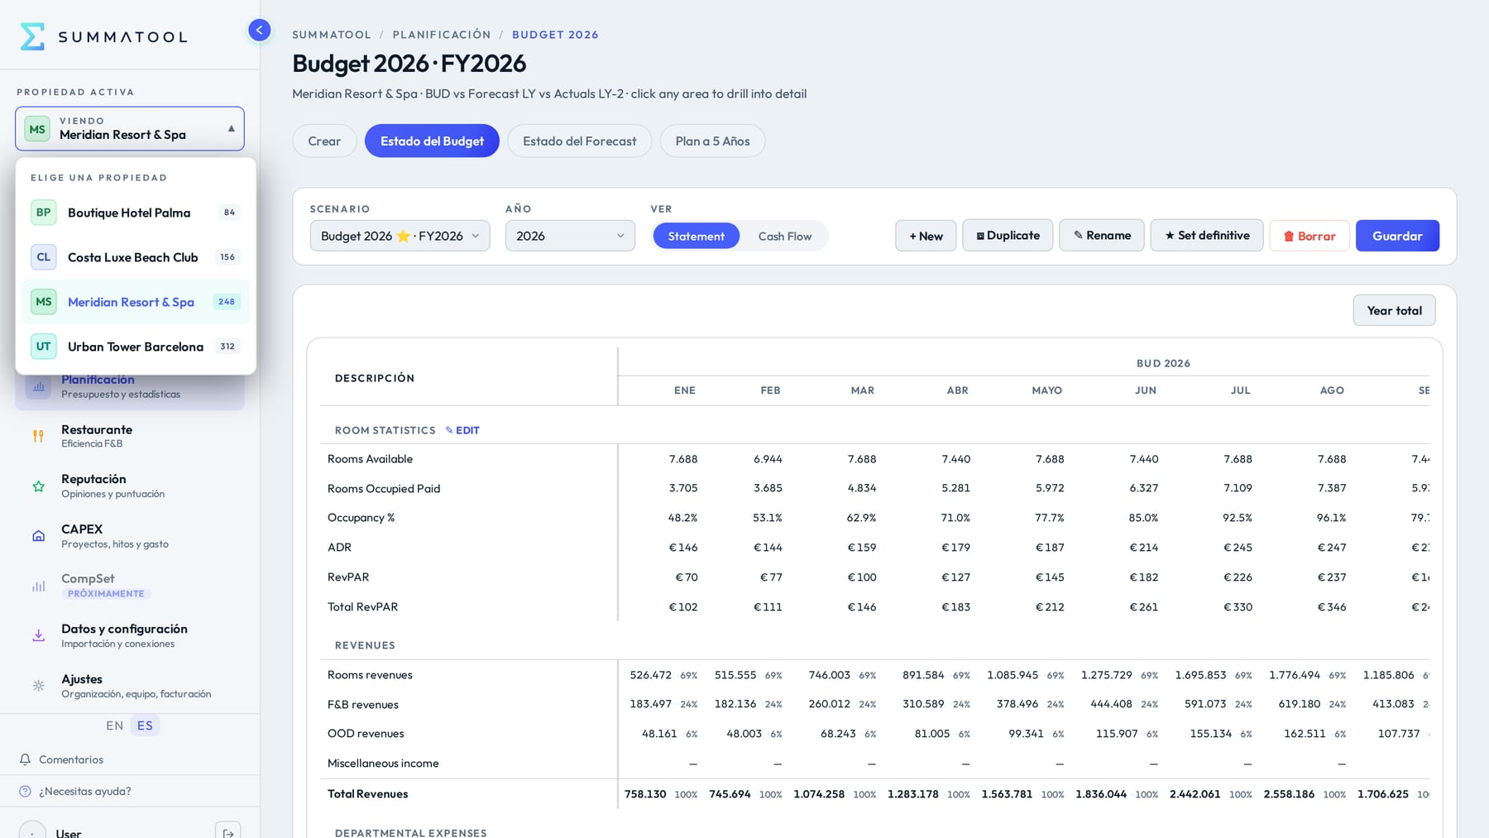Switch view to Cash Flow

coord(784,237)
